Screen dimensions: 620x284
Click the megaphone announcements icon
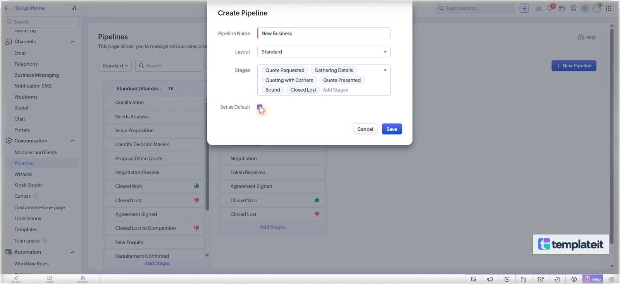coord(490,279)
